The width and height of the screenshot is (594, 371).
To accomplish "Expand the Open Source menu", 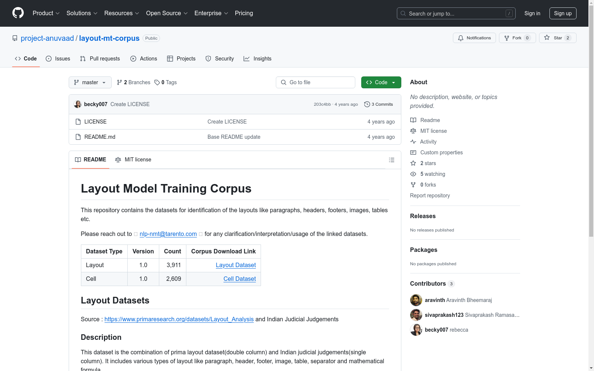I will [x=167, y=13].
